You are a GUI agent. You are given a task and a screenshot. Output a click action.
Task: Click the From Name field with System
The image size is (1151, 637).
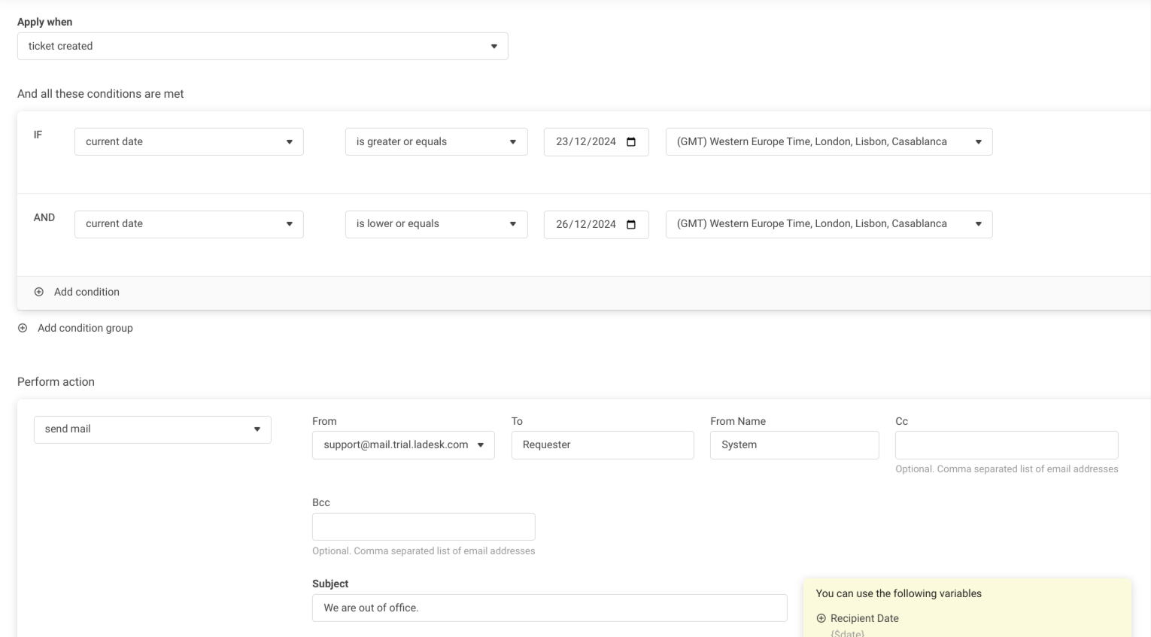[x=794, y=445]
